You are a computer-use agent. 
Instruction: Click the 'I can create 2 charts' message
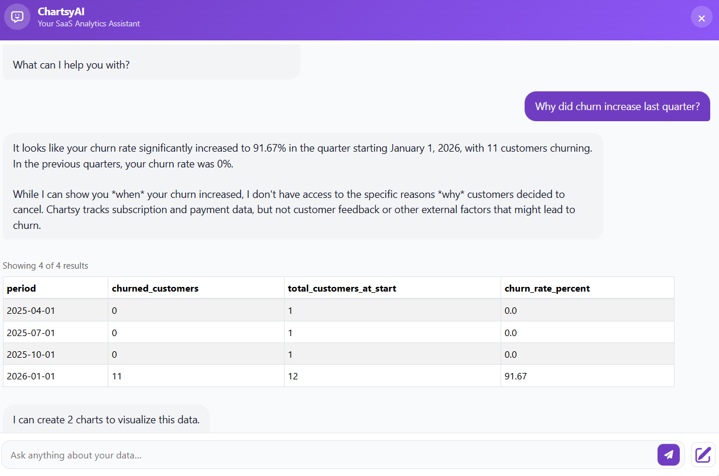107,419
